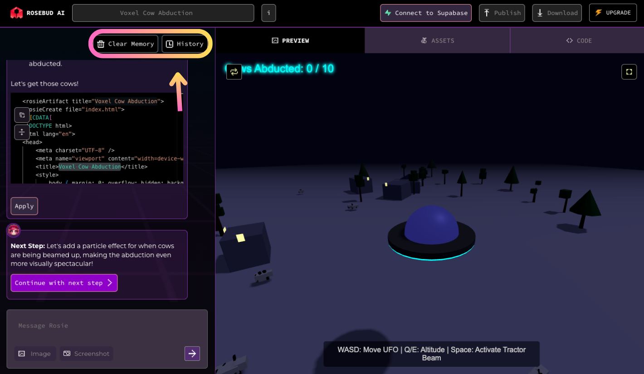
Task: Reload the game preview with the swap-arrows icon
Action: 234,72
